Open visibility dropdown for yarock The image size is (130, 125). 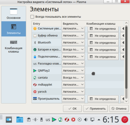click(73, 92)
